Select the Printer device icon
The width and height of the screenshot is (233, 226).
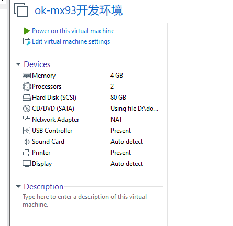(x=27, y=153)
